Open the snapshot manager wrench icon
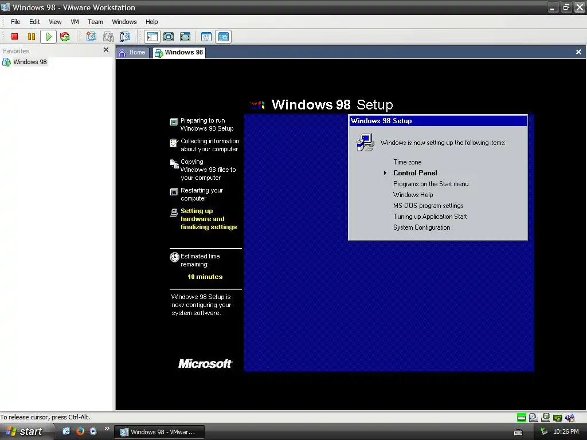587x440 pixels. coord(124,36)
